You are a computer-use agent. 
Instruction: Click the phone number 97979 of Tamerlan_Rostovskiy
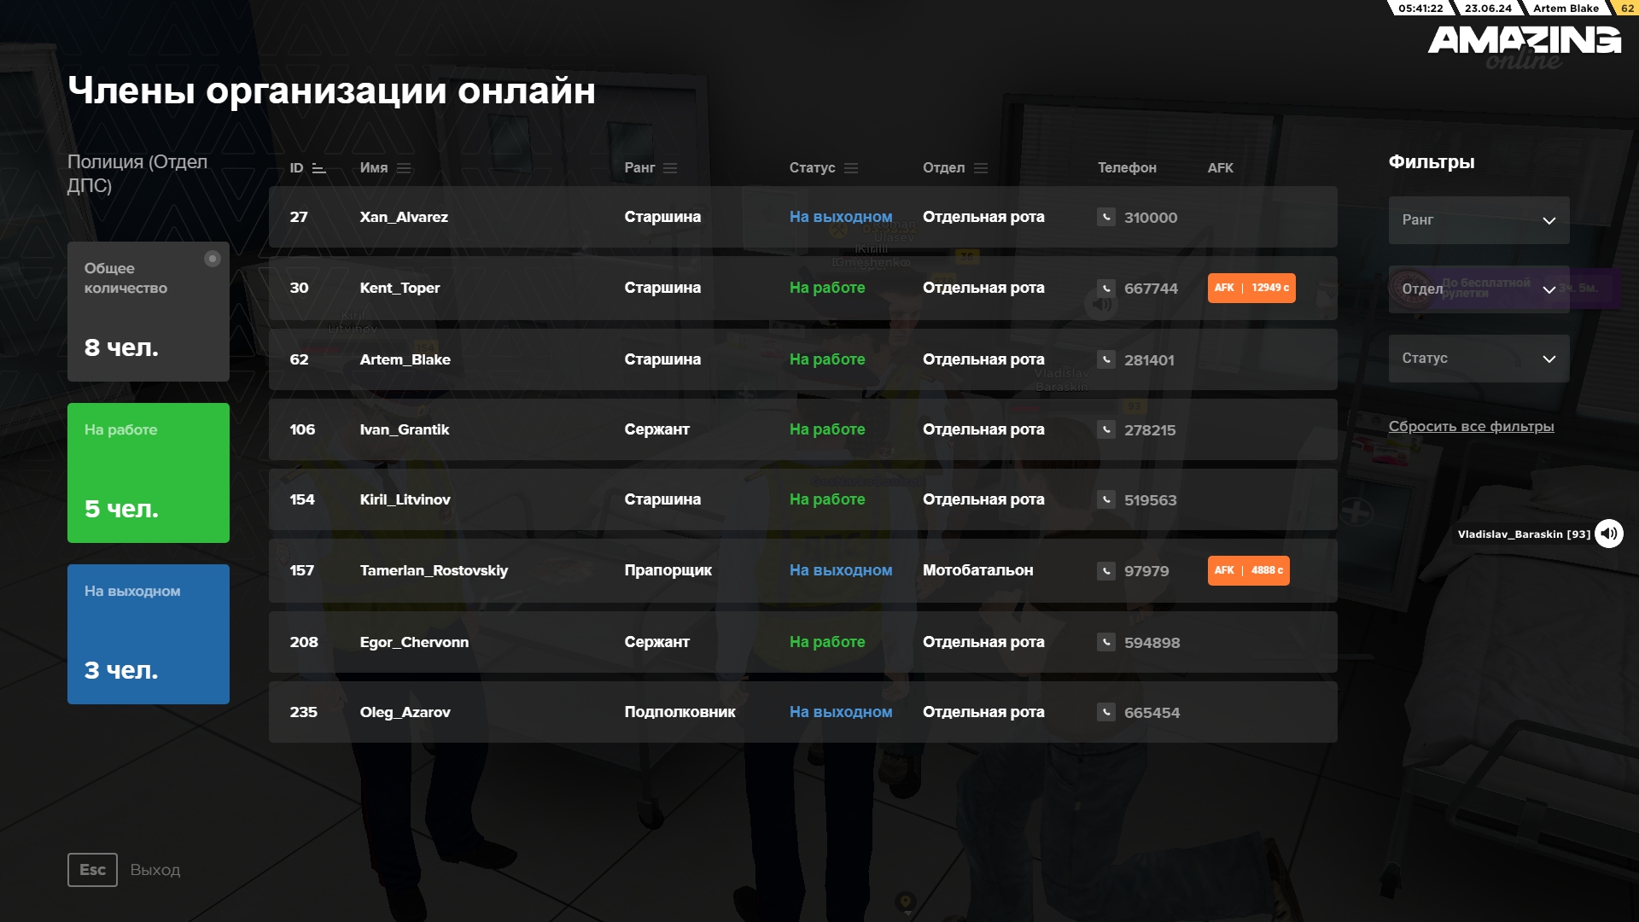(1146, 571)
